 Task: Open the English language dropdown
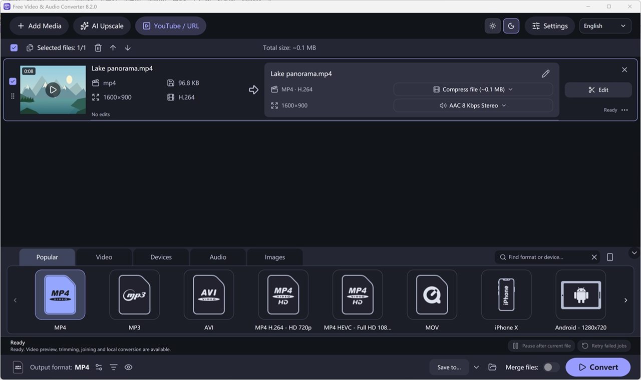pos(605,26)
